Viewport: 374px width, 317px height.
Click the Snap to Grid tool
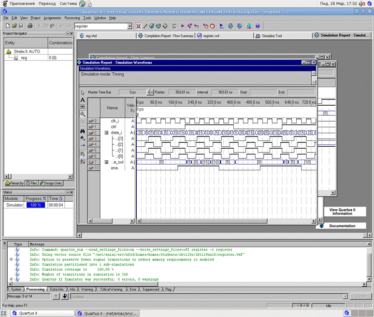click(x=83, y=154)
